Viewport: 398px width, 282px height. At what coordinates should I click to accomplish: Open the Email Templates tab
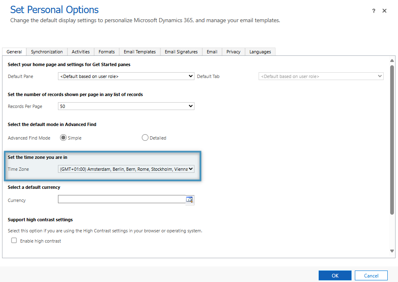pyautogui.click(x=140, y=52)
